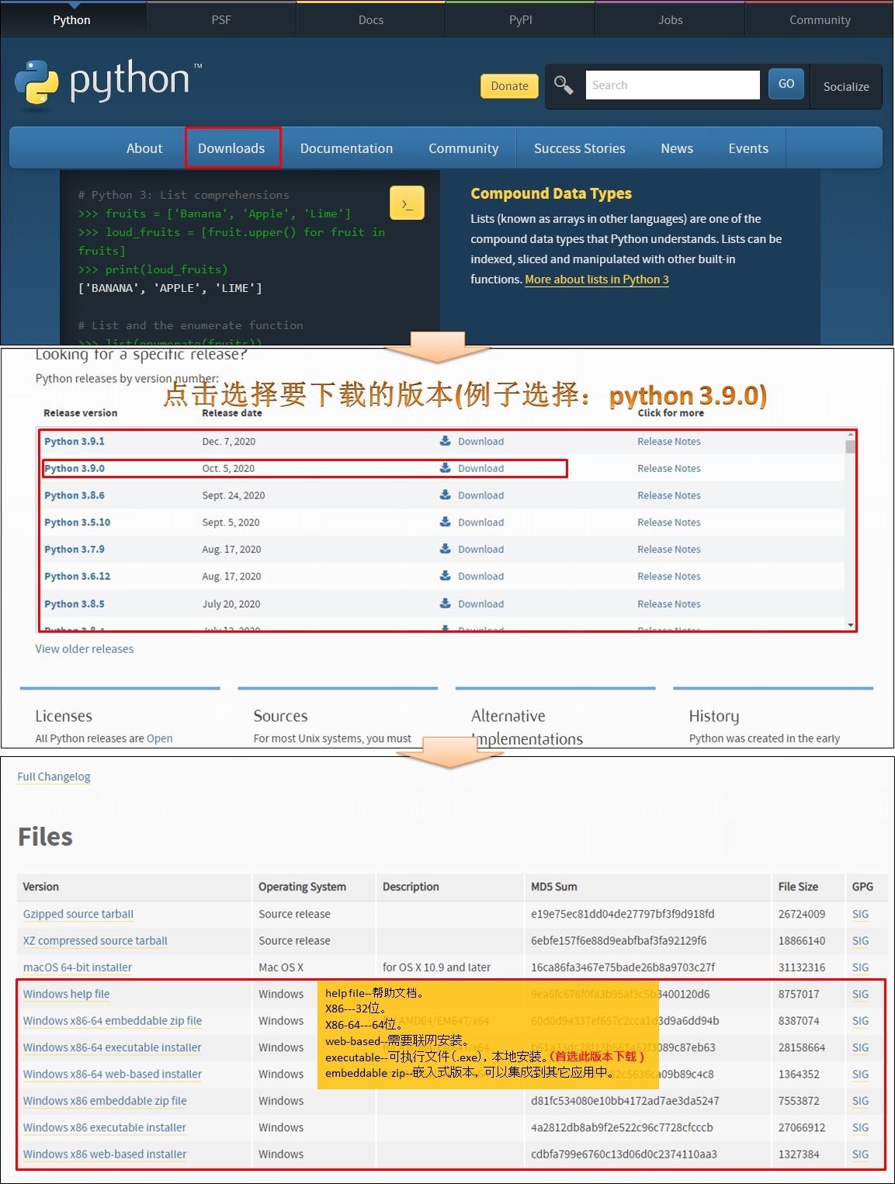Open the Python 3.9.0 release link
The width and height of the screenshot is (895, 1184).
pos(75,468)
